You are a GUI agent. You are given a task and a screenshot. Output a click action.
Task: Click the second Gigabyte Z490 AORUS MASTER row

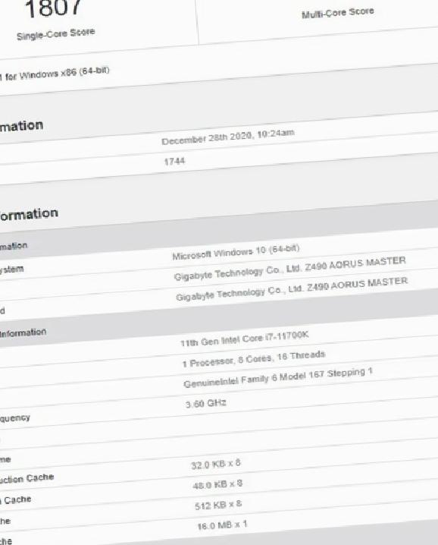pyautogui.click(x=292, y=289)
